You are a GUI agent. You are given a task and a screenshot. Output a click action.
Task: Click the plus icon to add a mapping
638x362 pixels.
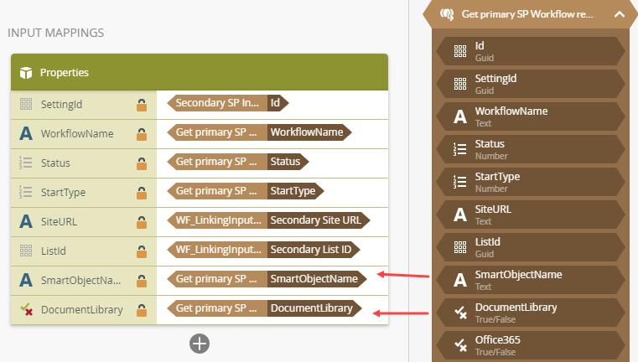click(x=199, y=343)
